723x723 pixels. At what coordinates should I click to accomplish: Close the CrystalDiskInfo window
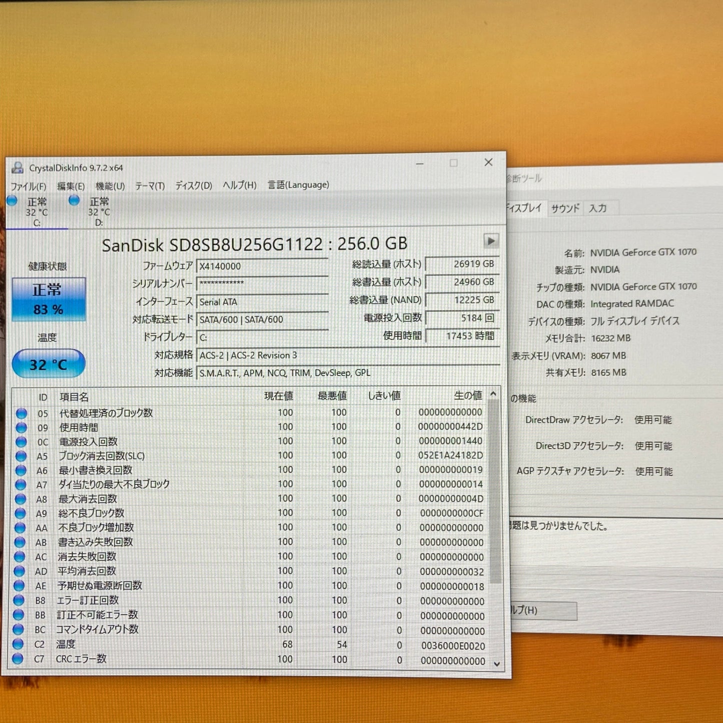[489, 162]
